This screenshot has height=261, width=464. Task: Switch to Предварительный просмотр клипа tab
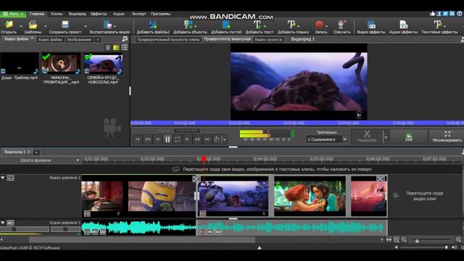point(168,39)
